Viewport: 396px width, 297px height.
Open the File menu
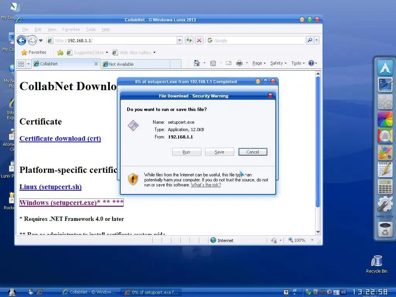(25, 29)
